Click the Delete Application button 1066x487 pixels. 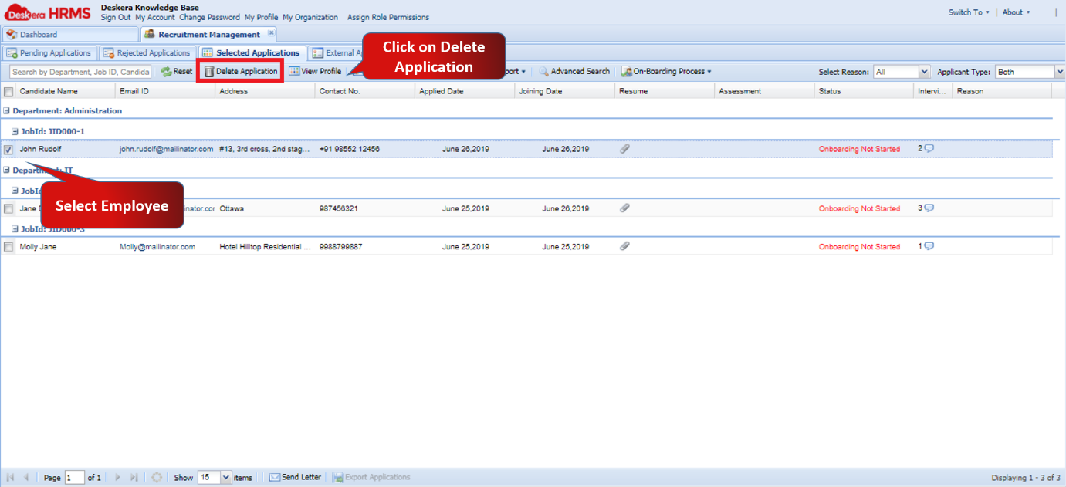coord(240,70)
